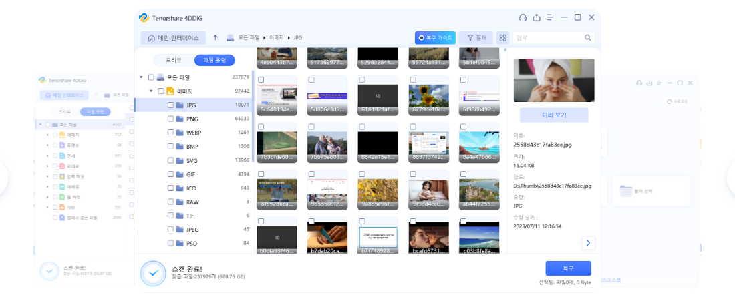
Task: Tick the JPG folder checkbox
Action: 170,105
